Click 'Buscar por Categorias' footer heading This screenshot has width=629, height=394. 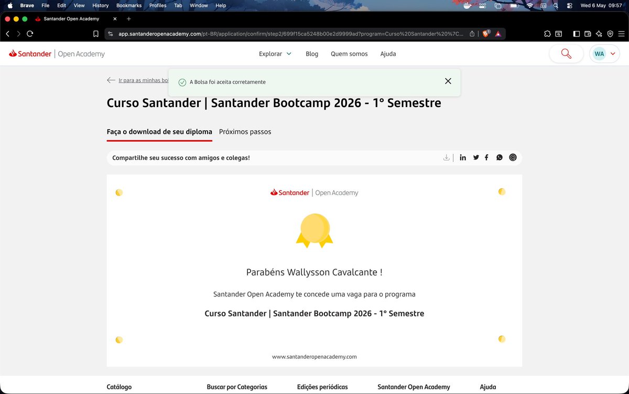237,387
